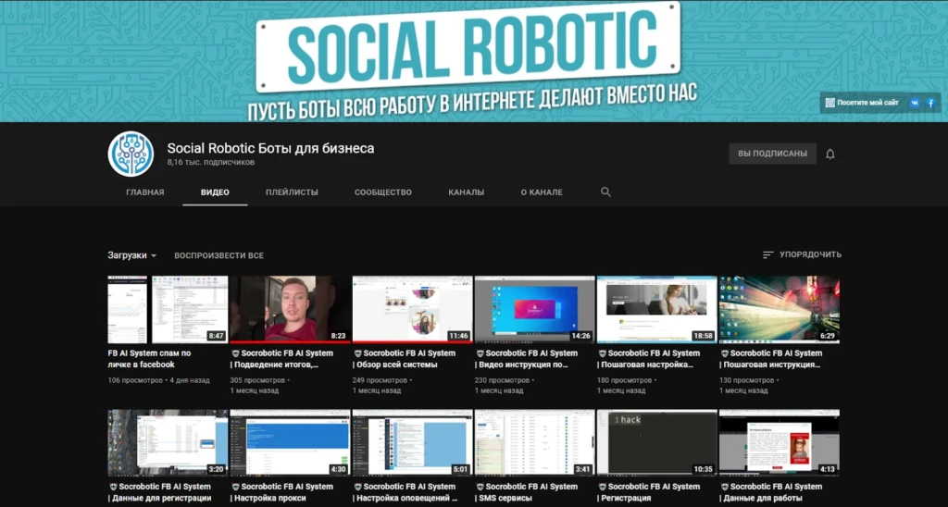Viewport: 948px width, 507px height.
Task: Click the 249 просмотров view count
Action: click(380, 380)
